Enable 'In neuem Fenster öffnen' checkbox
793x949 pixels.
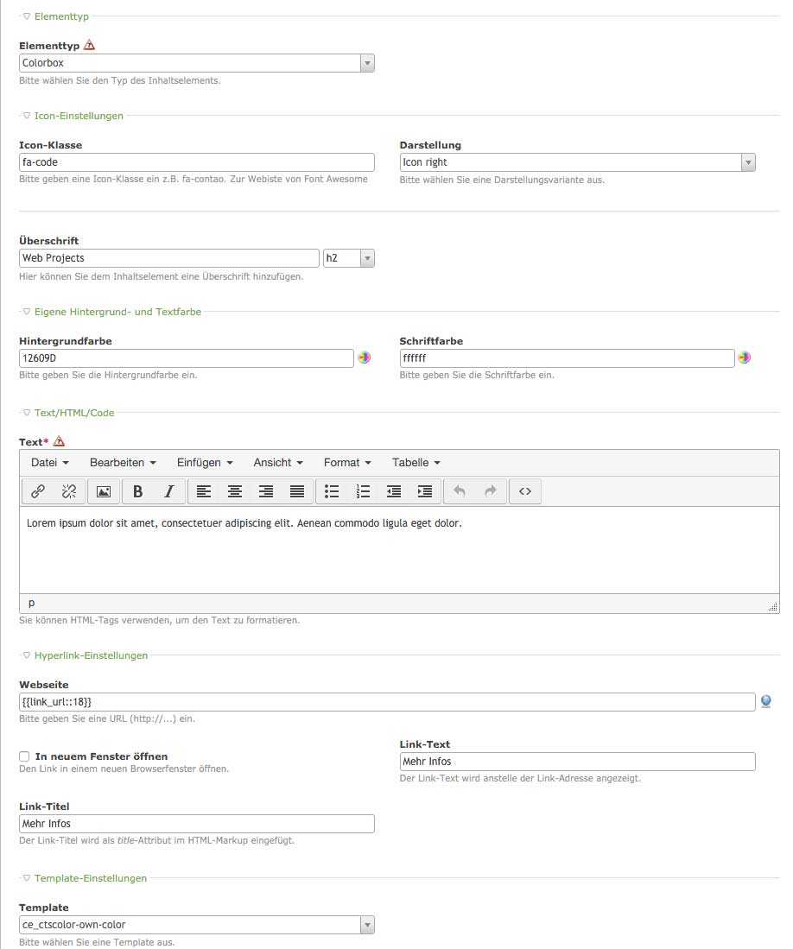pyautogui.click(x=24, y=756)
